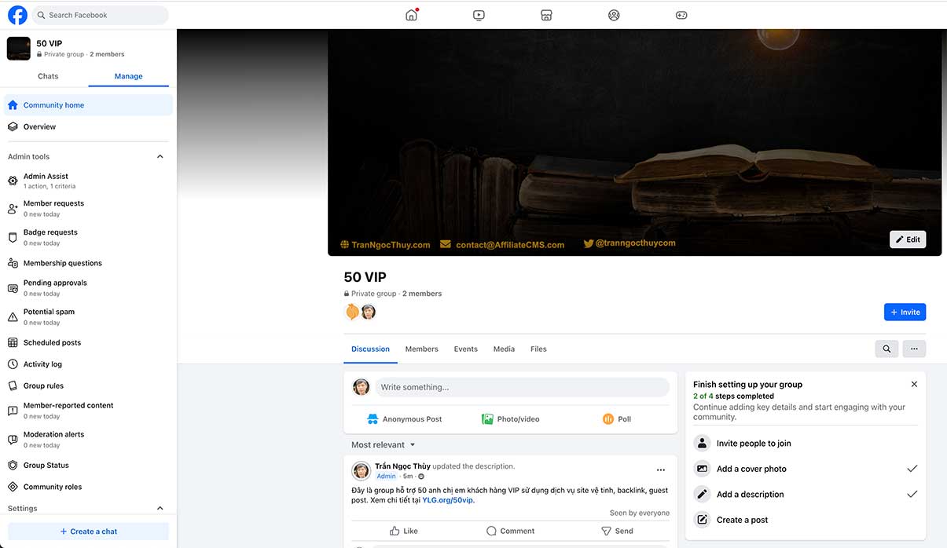The width and height of the screenshot is (947, 548).
Task: Open the three-dots menu beside group search
Action: [914, 349]
